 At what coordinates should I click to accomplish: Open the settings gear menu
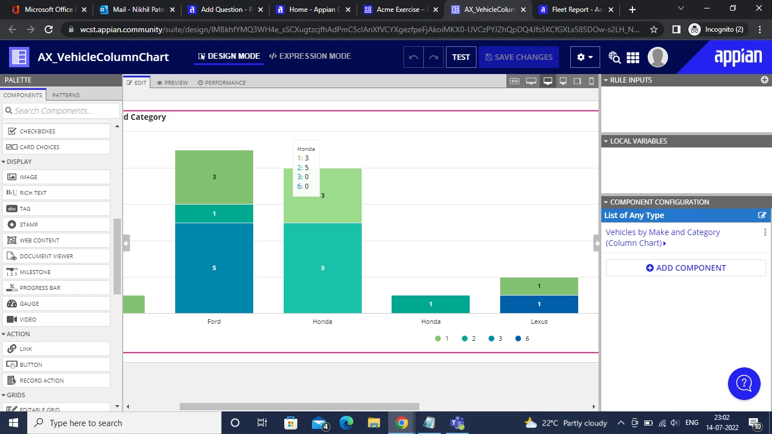[585, 57]
